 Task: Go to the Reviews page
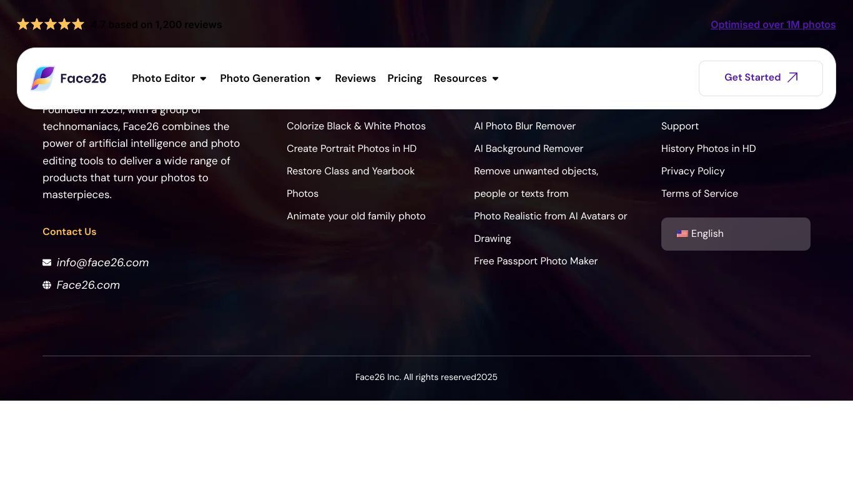click(x=355, y=78)
